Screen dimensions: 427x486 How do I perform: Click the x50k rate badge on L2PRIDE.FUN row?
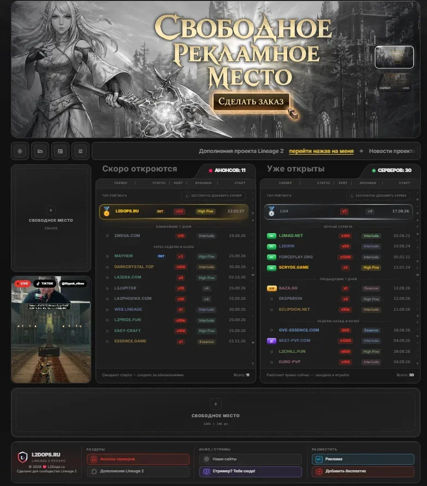181,321
